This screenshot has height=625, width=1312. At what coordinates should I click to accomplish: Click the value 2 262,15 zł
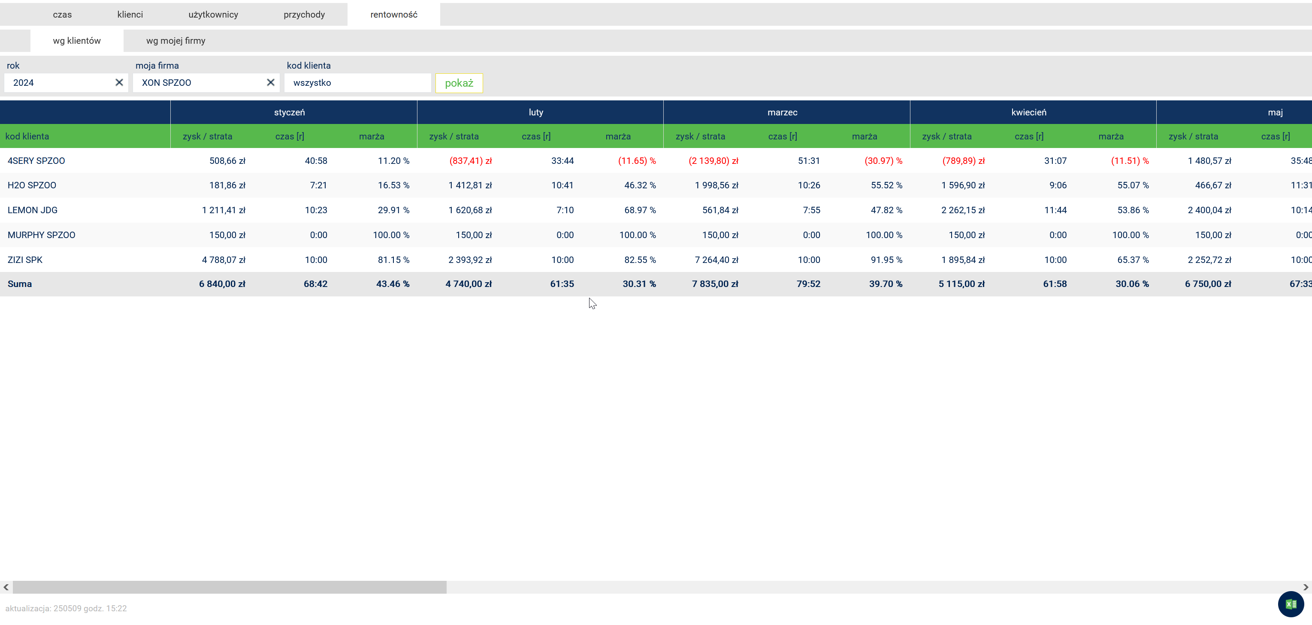963,210
